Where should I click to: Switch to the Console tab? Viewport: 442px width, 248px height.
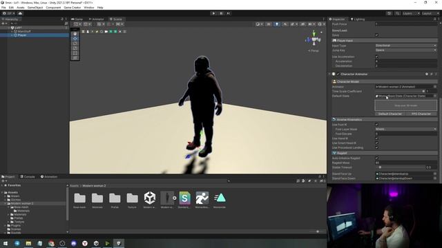pyautogui.click(x=28, y=177)
